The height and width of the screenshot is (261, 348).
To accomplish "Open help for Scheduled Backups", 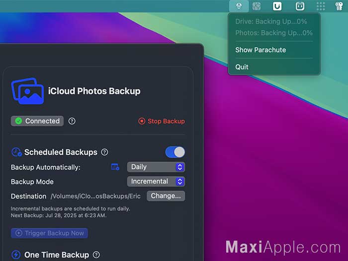I will point(104,152).
